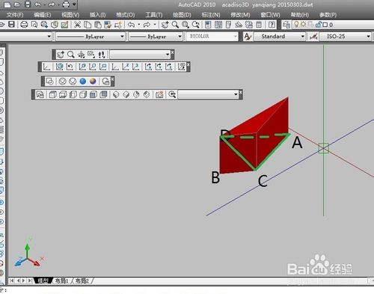
Task: Click Plot icon on the standard toolbar
Action: 24,25
